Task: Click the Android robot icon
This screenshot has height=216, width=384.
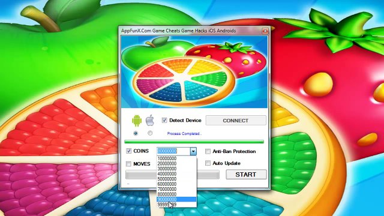Action: pos(137,120)
